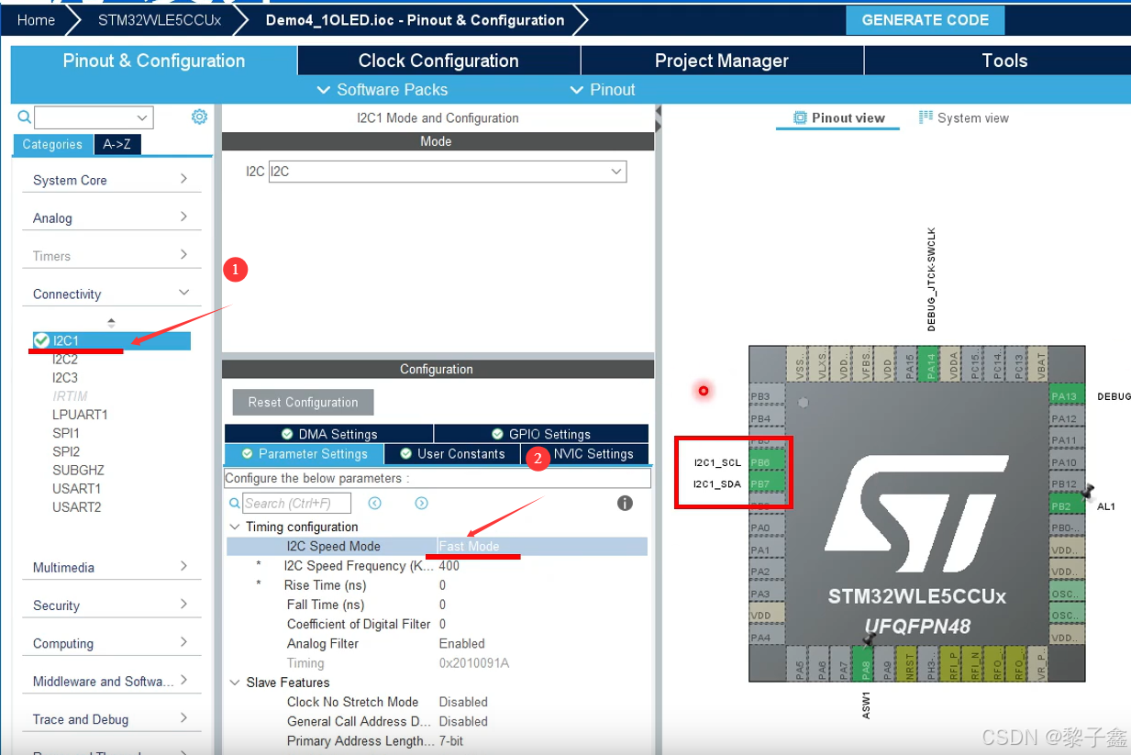
Task: Click pin PA11 on the chip
Action: [1066, 440]
